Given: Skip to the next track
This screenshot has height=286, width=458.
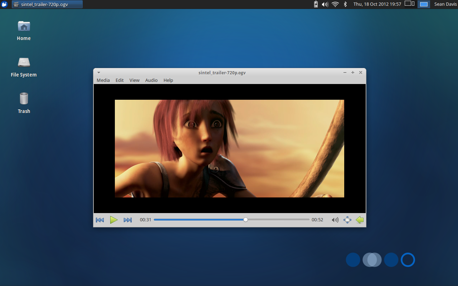Looking at the screenshot, I should tap(128, 220).
